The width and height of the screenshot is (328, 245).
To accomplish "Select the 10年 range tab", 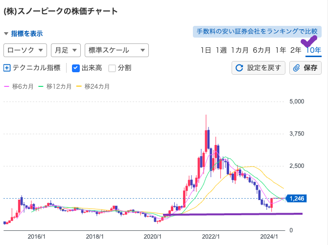I will click(x=313, y=50).
